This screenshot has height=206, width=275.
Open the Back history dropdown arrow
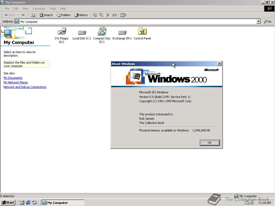(18, 15)
